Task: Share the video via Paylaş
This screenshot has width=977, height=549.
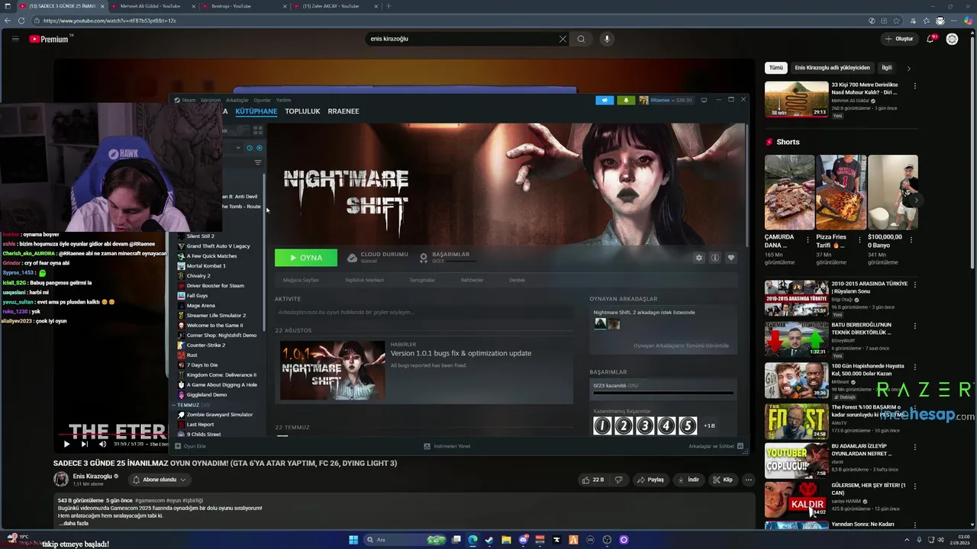Action: [651, 480]
